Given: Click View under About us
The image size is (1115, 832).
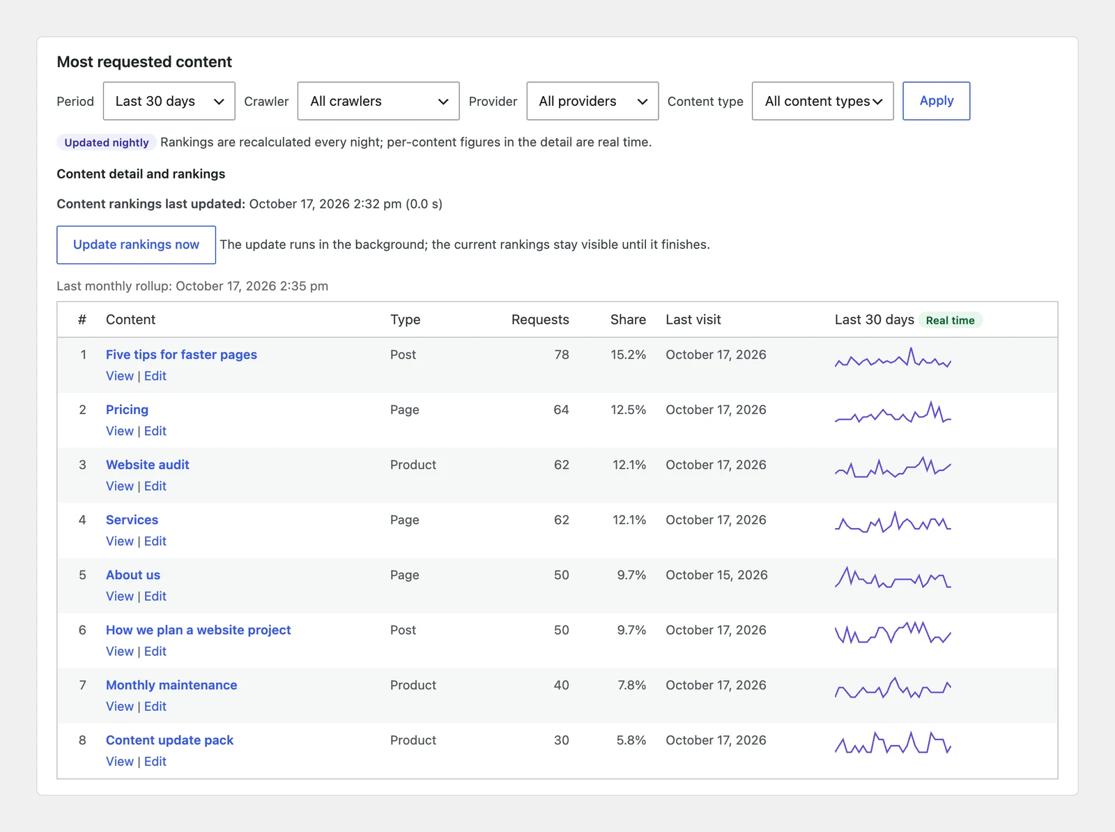Looking at the screenshot, I should pyautogui.click(x=120, y=596).
